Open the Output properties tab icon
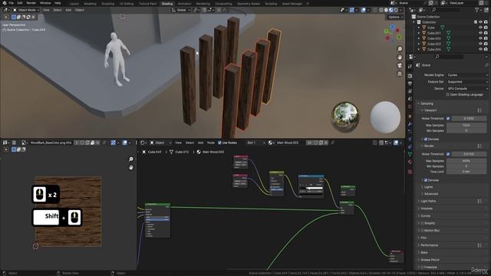This screenshot has width=491, height=276. pyautogui.click(x=410, y=84)
